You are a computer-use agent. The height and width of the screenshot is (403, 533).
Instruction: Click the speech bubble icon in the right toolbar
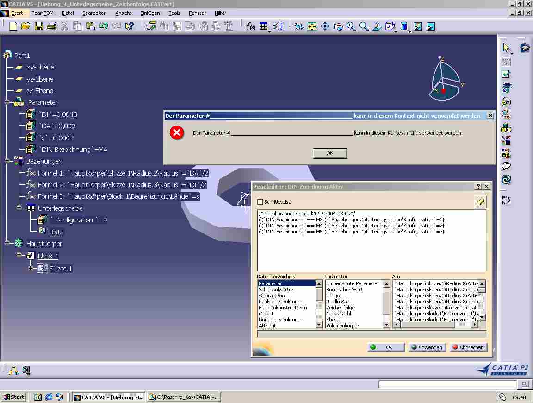coord(506,166)
